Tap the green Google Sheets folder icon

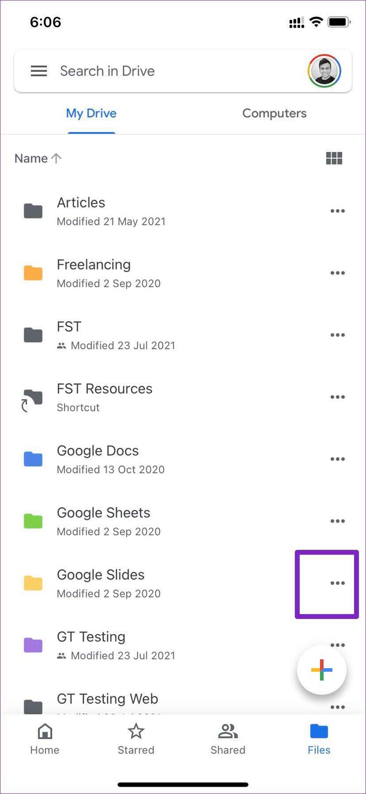(x=33, y=521)
